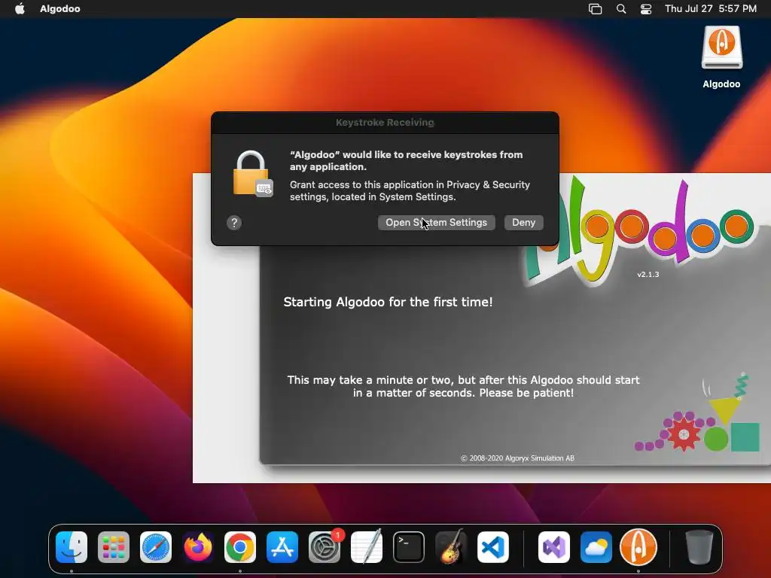This screenshot has width=771, height=578.
Task: Open System Settings from the Dock
Action: (325, 547)
